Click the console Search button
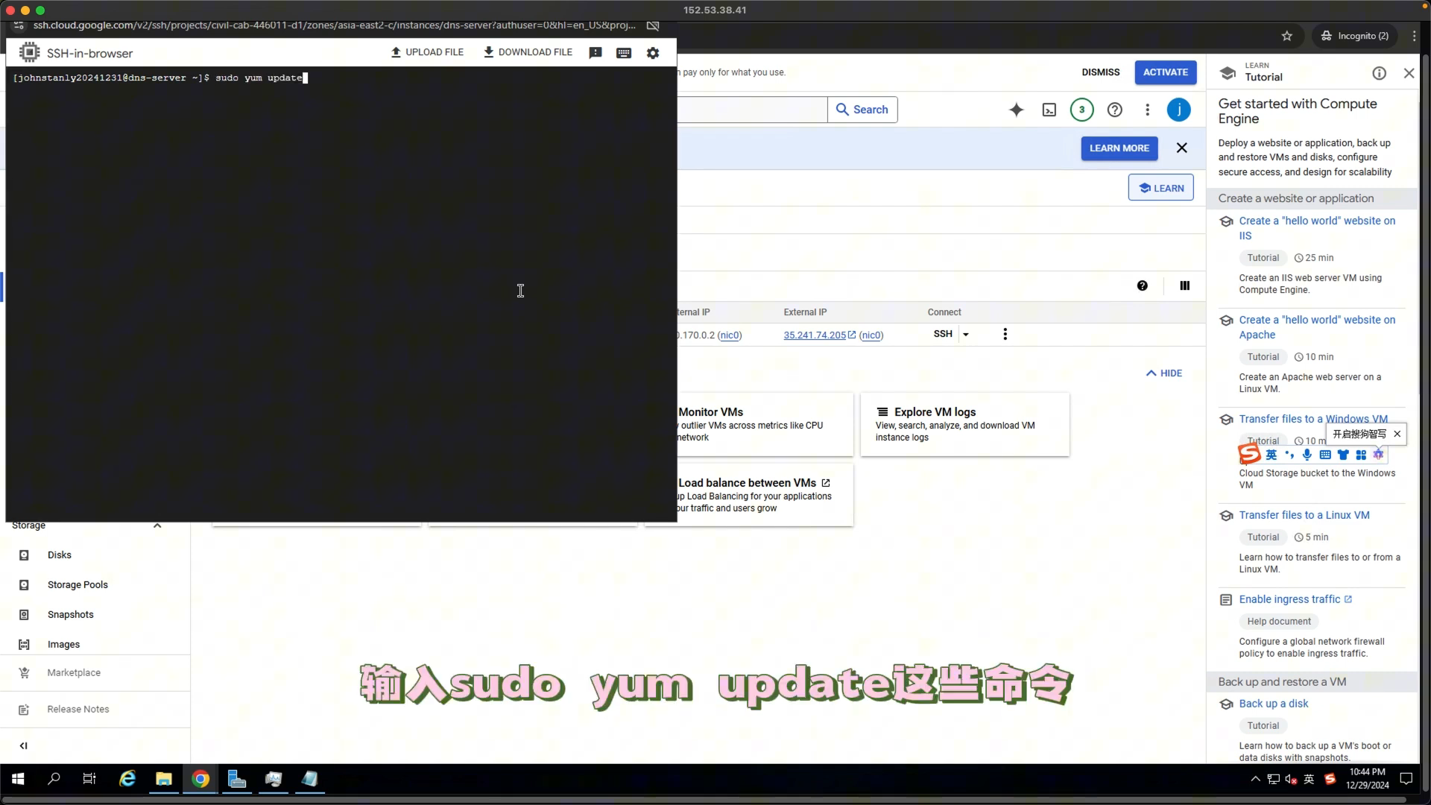Image resolution: width=1431 pixels, height=805 pixels. 862,110
